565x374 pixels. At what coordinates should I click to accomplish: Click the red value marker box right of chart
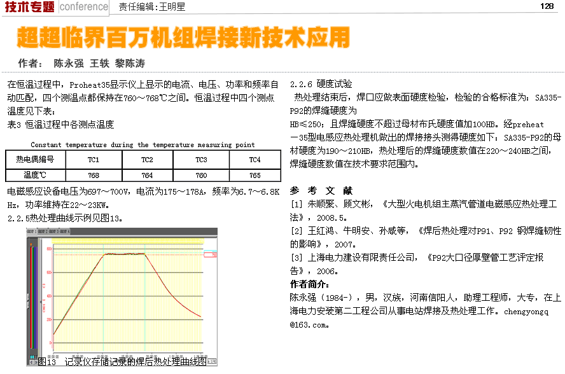click(x=211, y=255)
